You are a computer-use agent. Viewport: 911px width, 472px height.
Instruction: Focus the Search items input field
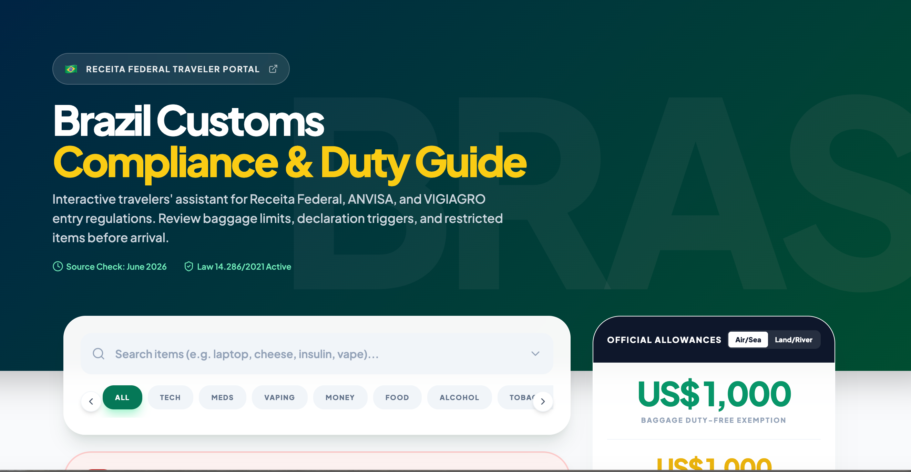click(317, 354)
